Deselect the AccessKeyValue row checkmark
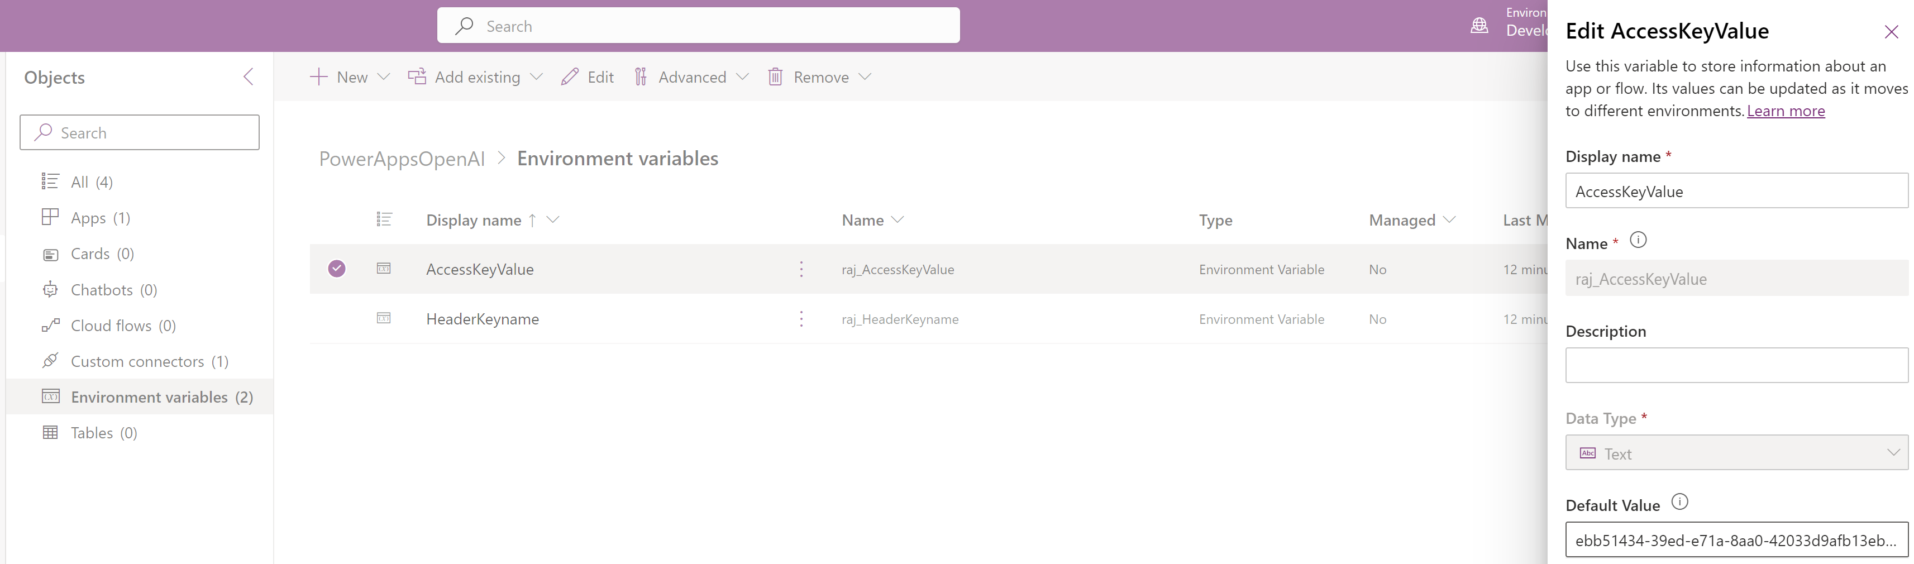 337,269
